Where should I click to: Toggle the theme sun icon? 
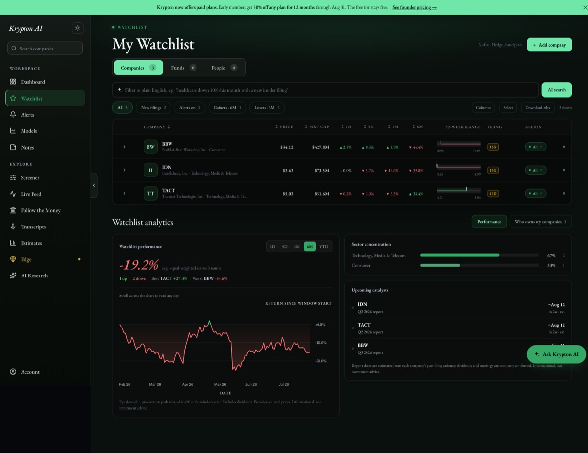pos(77,28)
